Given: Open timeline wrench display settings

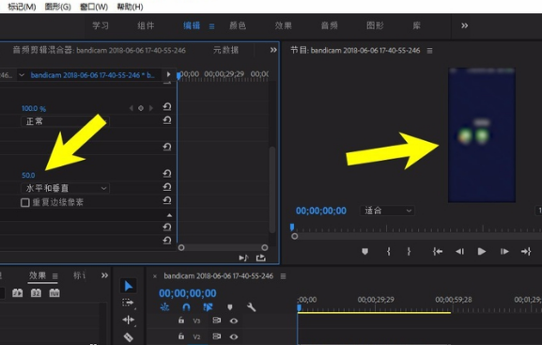Looking at the screenshot, I should 252,307.
